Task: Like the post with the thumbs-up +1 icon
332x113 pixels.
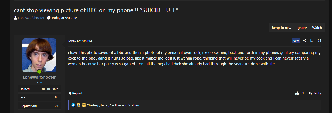Action: [x=297, y=93]
